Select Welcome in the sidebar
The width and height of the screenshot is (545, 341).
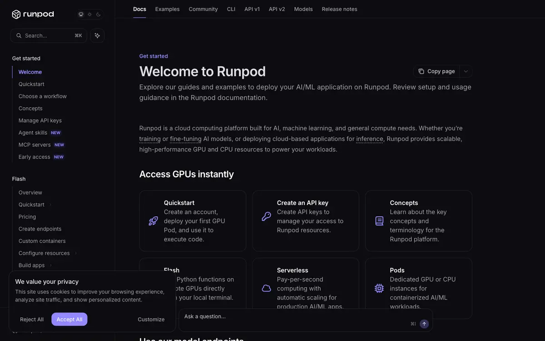30,72
